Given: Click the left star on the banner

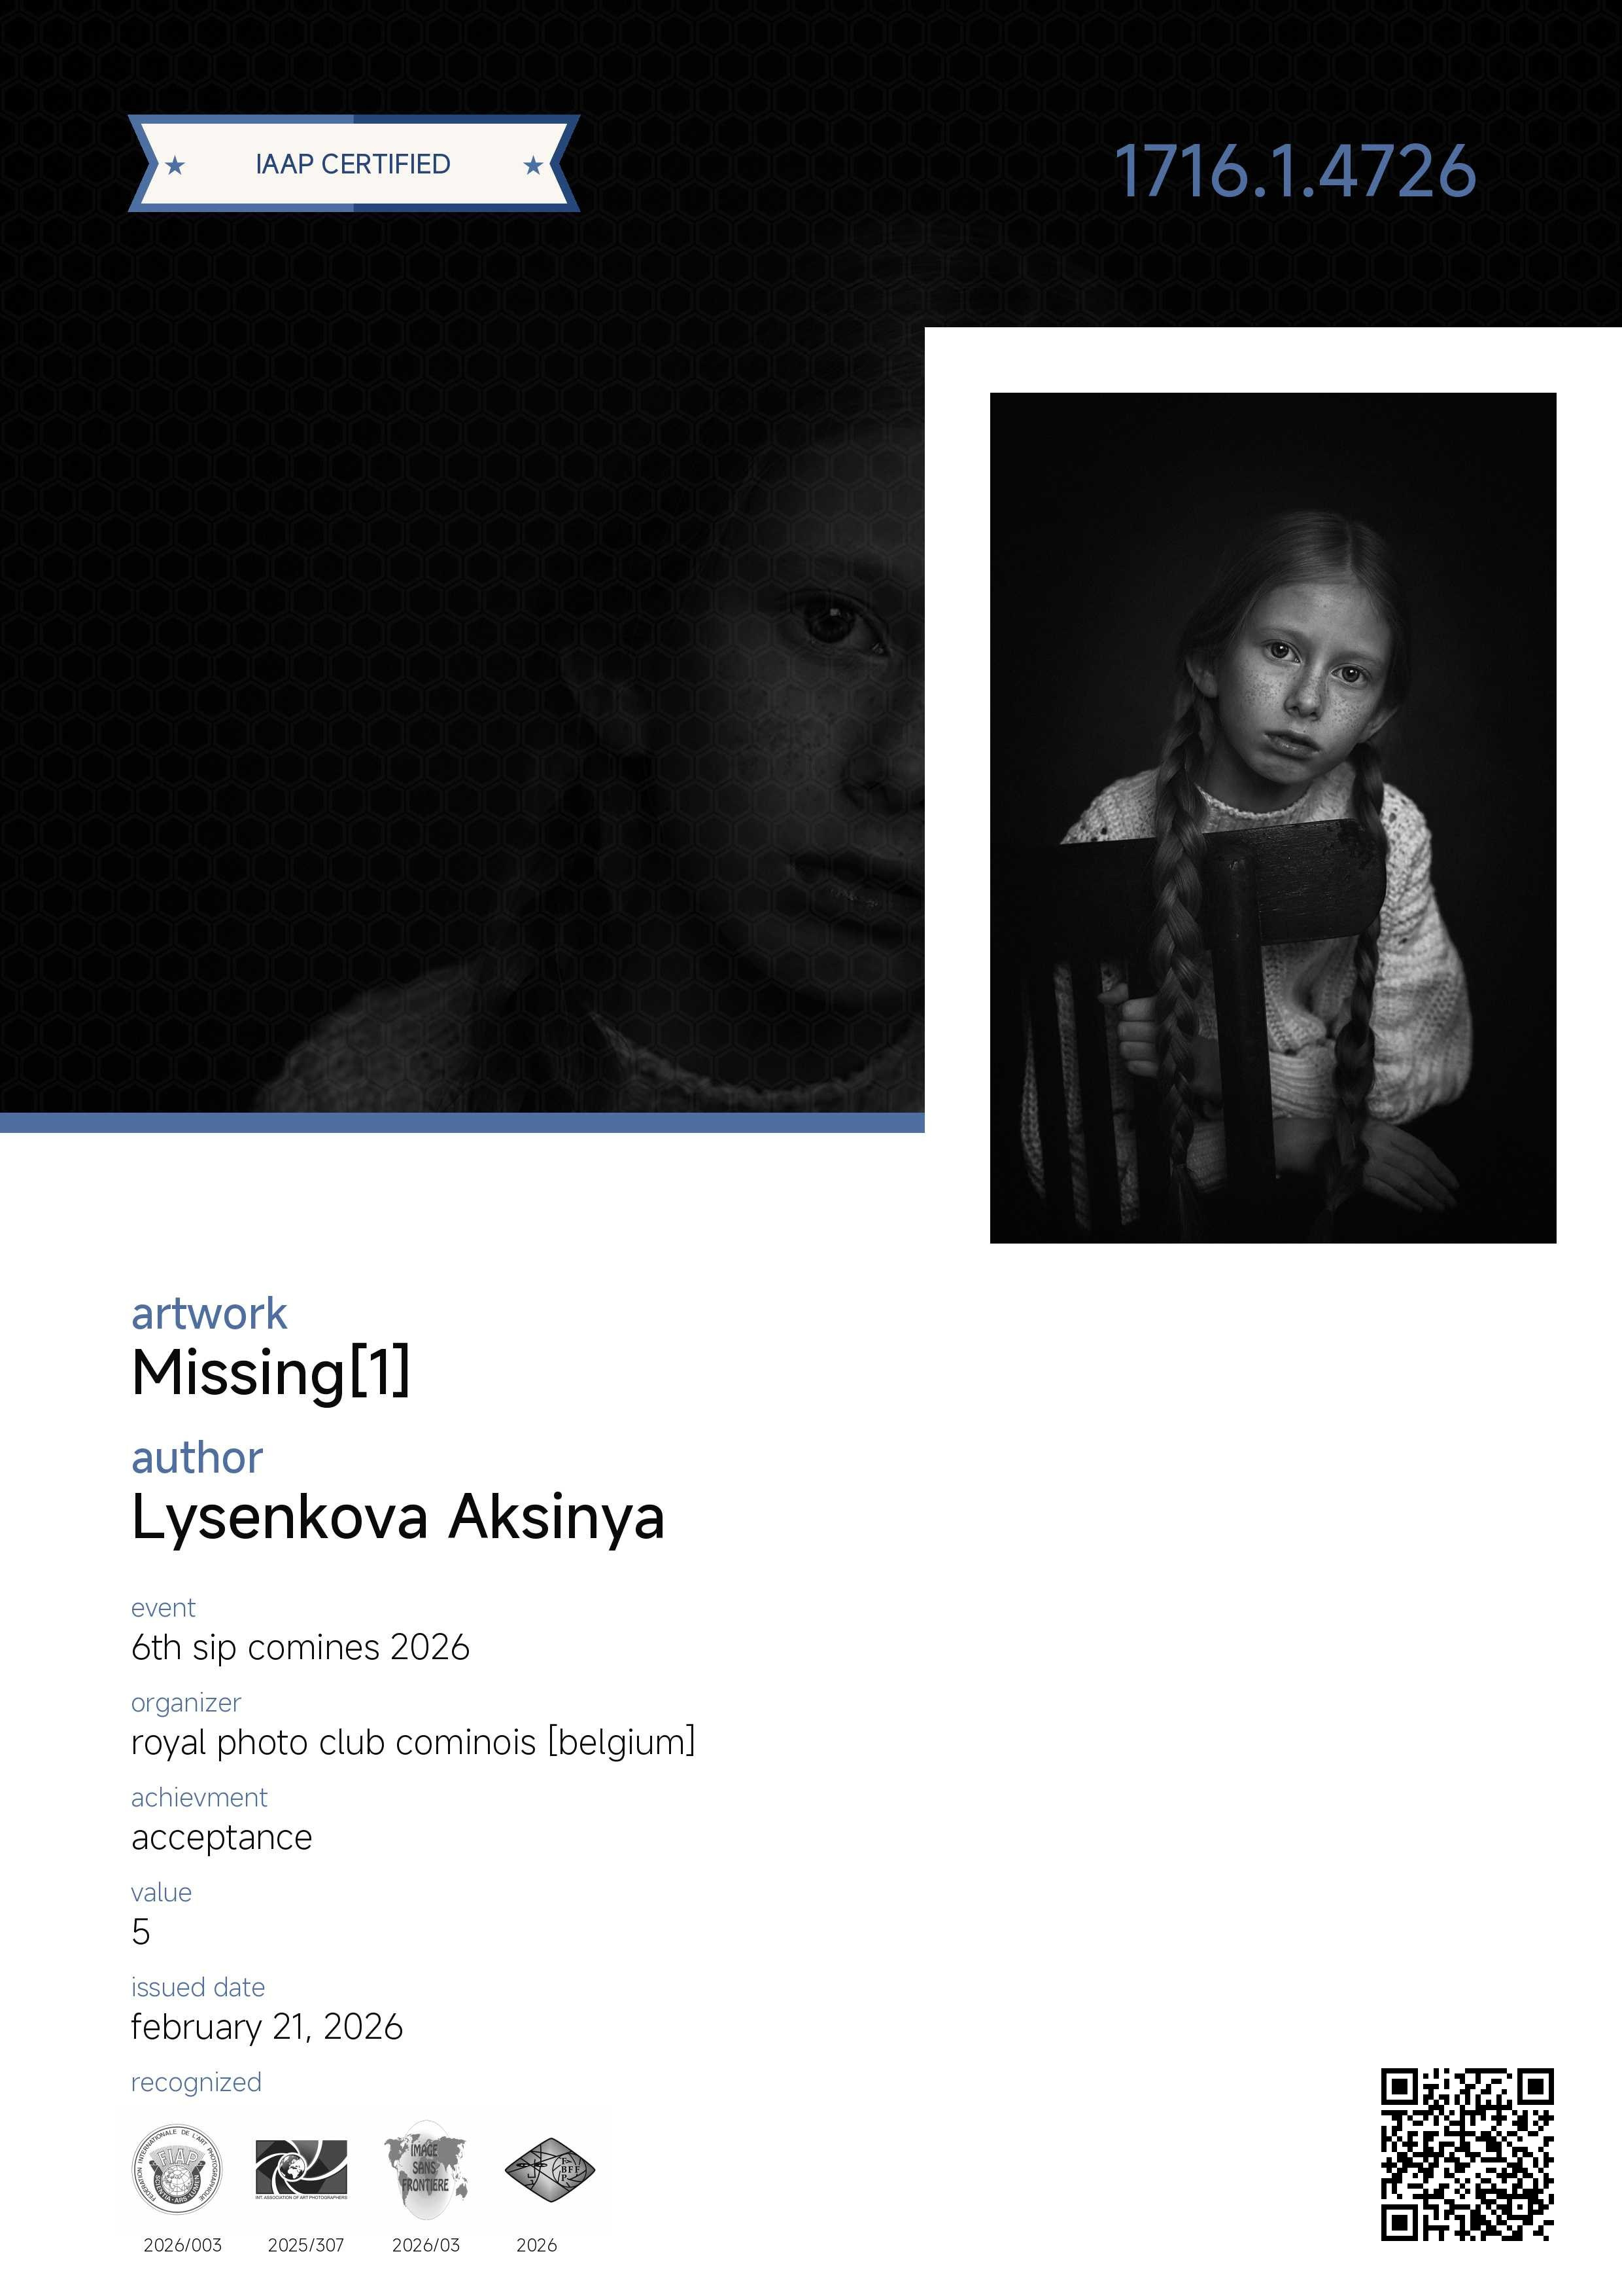Looking at the screenshot, I should [x=175, y=165].
